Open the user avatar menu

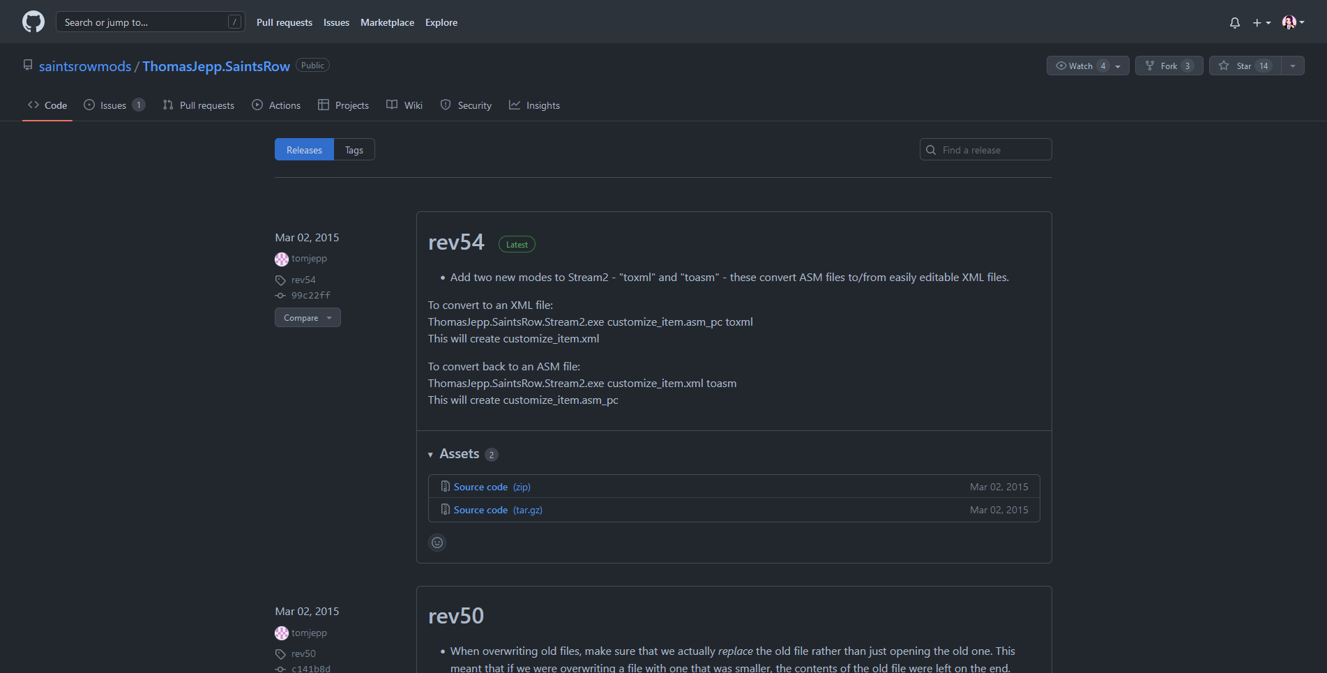point(1294,22)
